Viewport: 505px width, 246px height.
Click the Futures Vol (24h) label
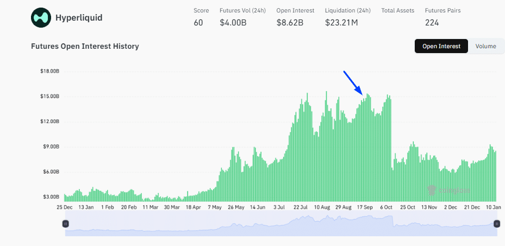pyautogui.click(x=242, y=11)
